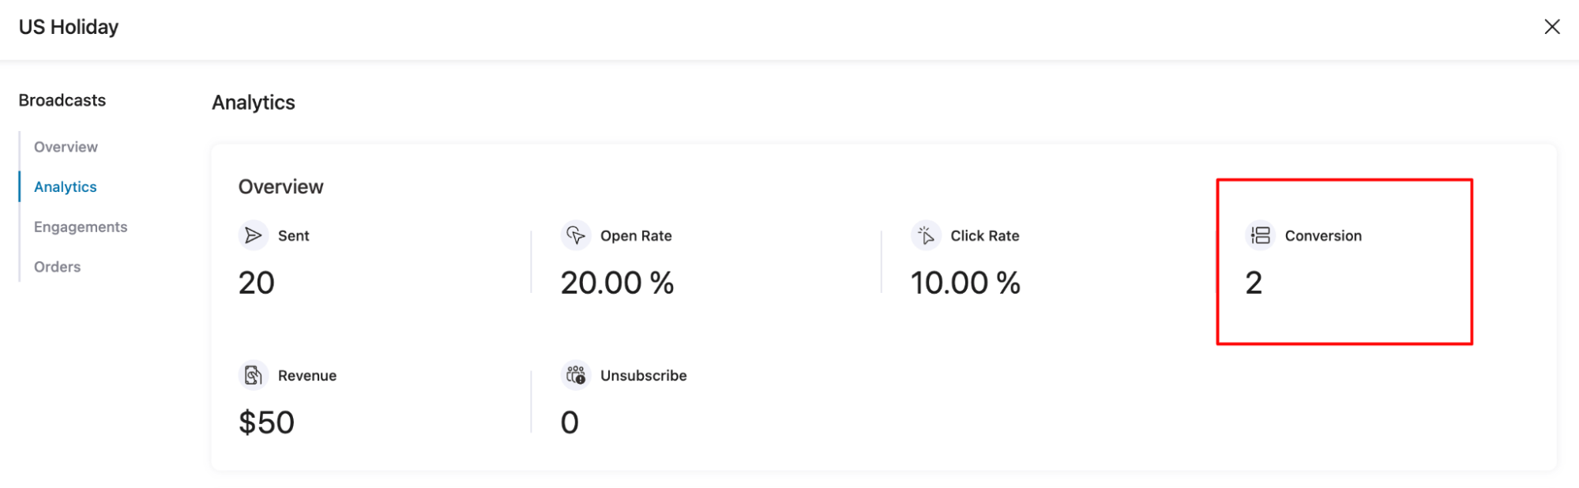Click the Broadcasts heading

(62, 99)
